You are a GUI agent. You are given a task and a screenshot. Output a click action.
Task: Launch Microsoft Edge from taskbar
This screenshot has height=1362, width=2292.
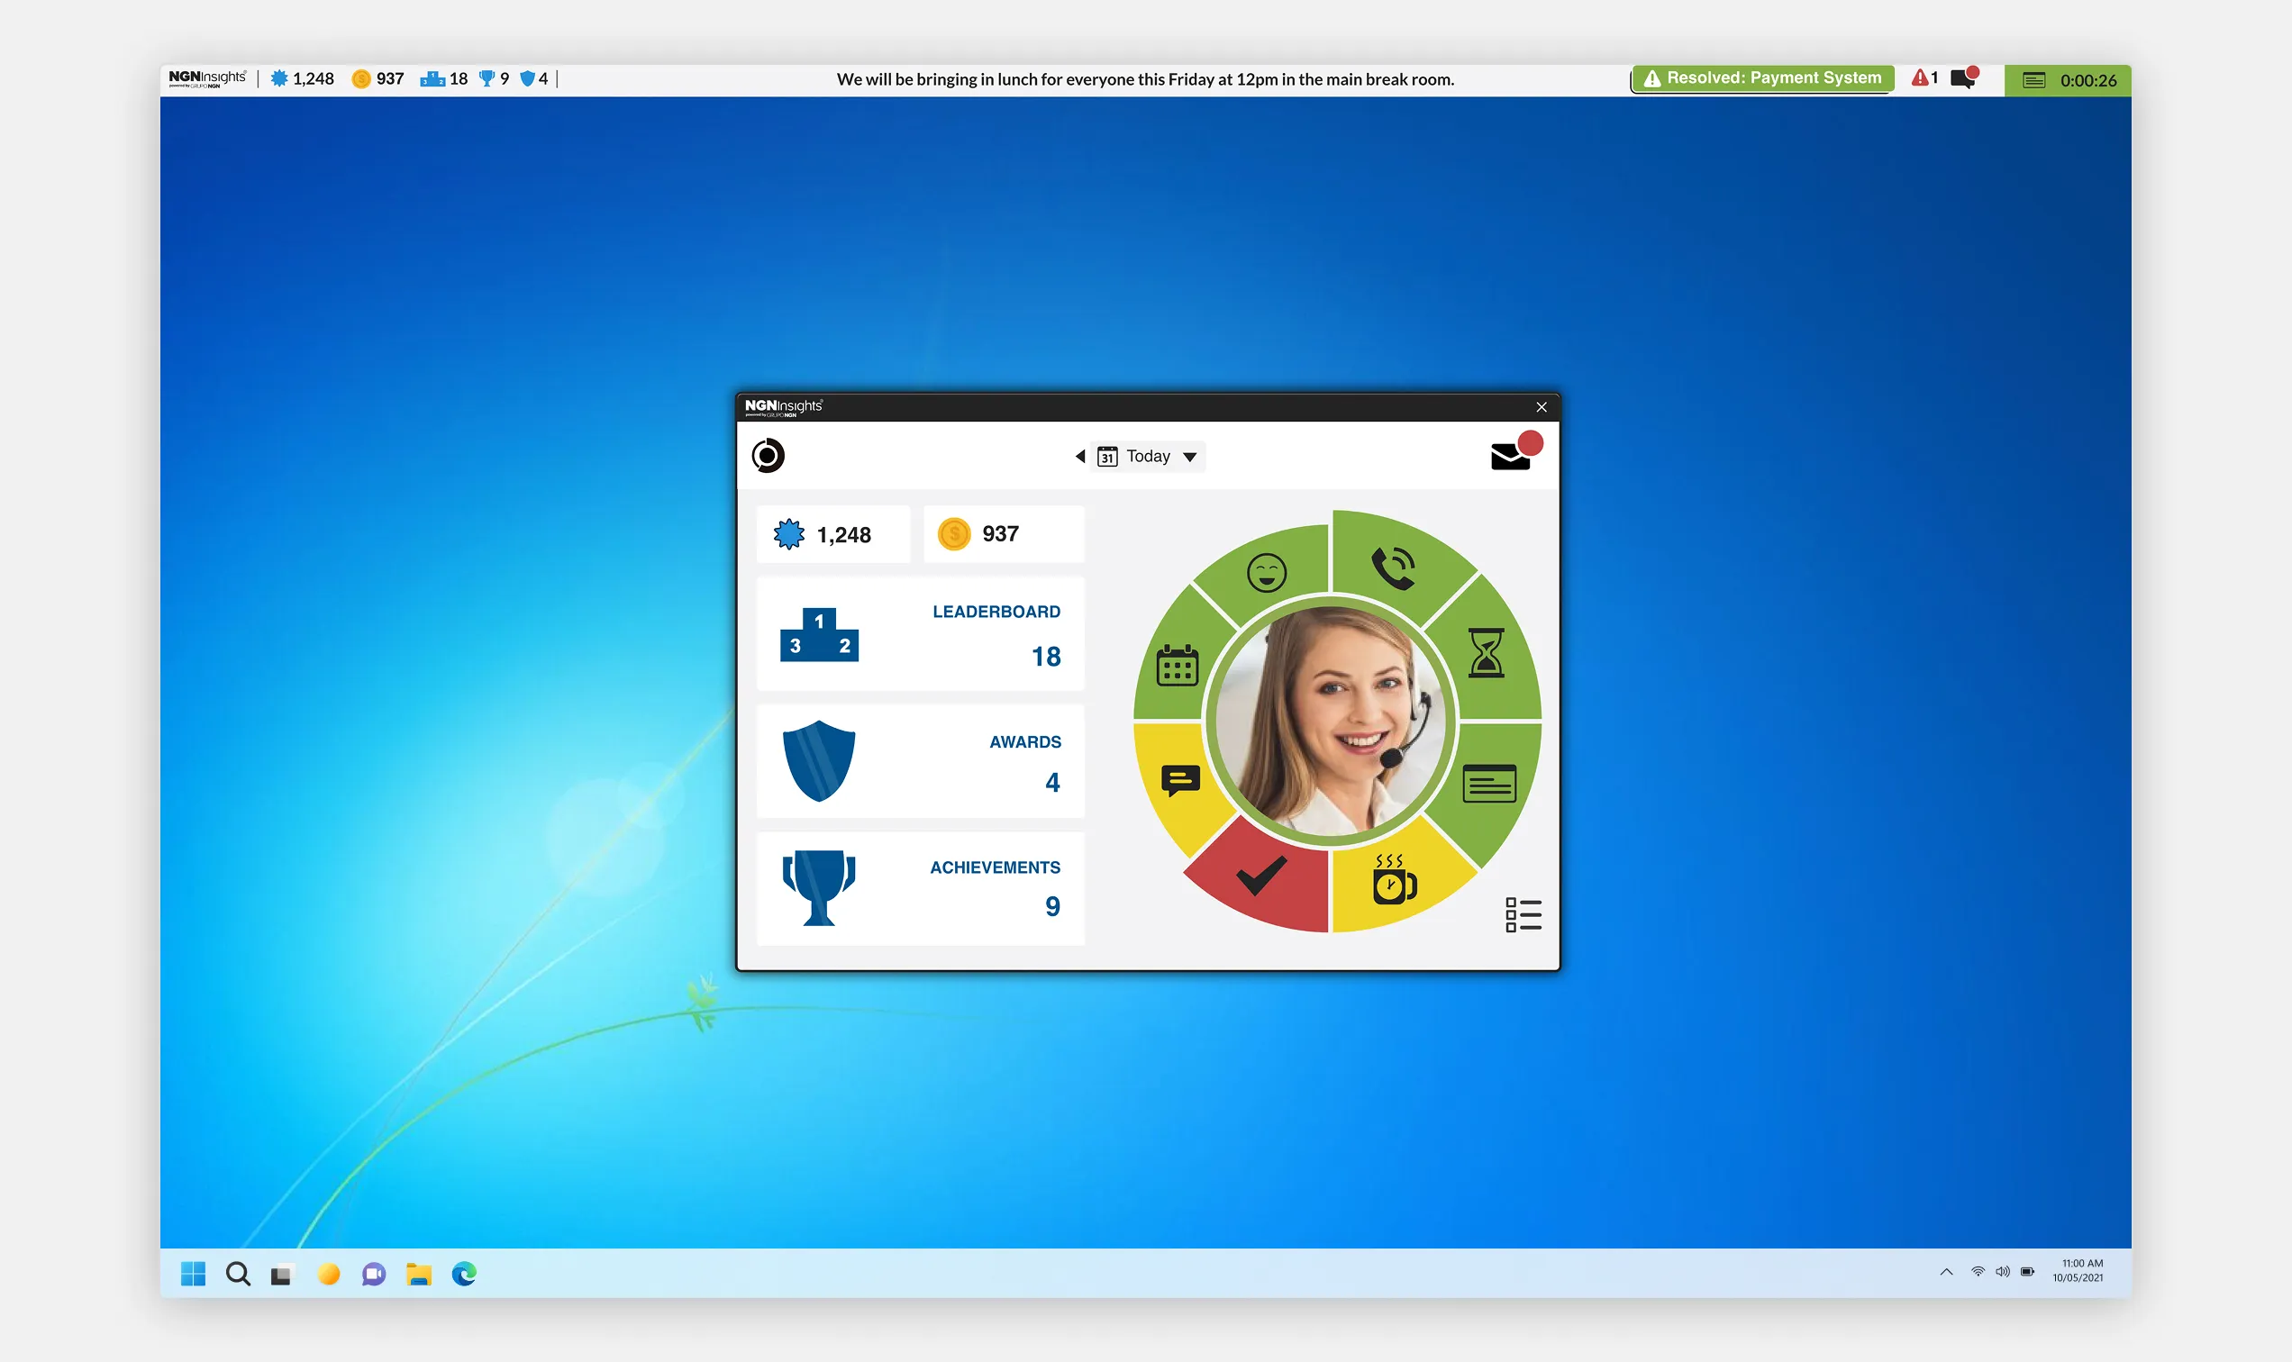465,1274
